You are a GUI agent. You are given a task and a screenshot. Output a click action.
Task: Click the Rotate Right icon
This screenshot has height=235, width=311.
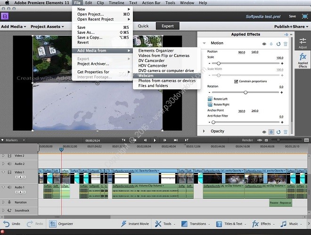(210, 104)
